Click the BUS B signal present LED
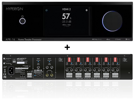The image size is (135, 105). coord(49,62)
